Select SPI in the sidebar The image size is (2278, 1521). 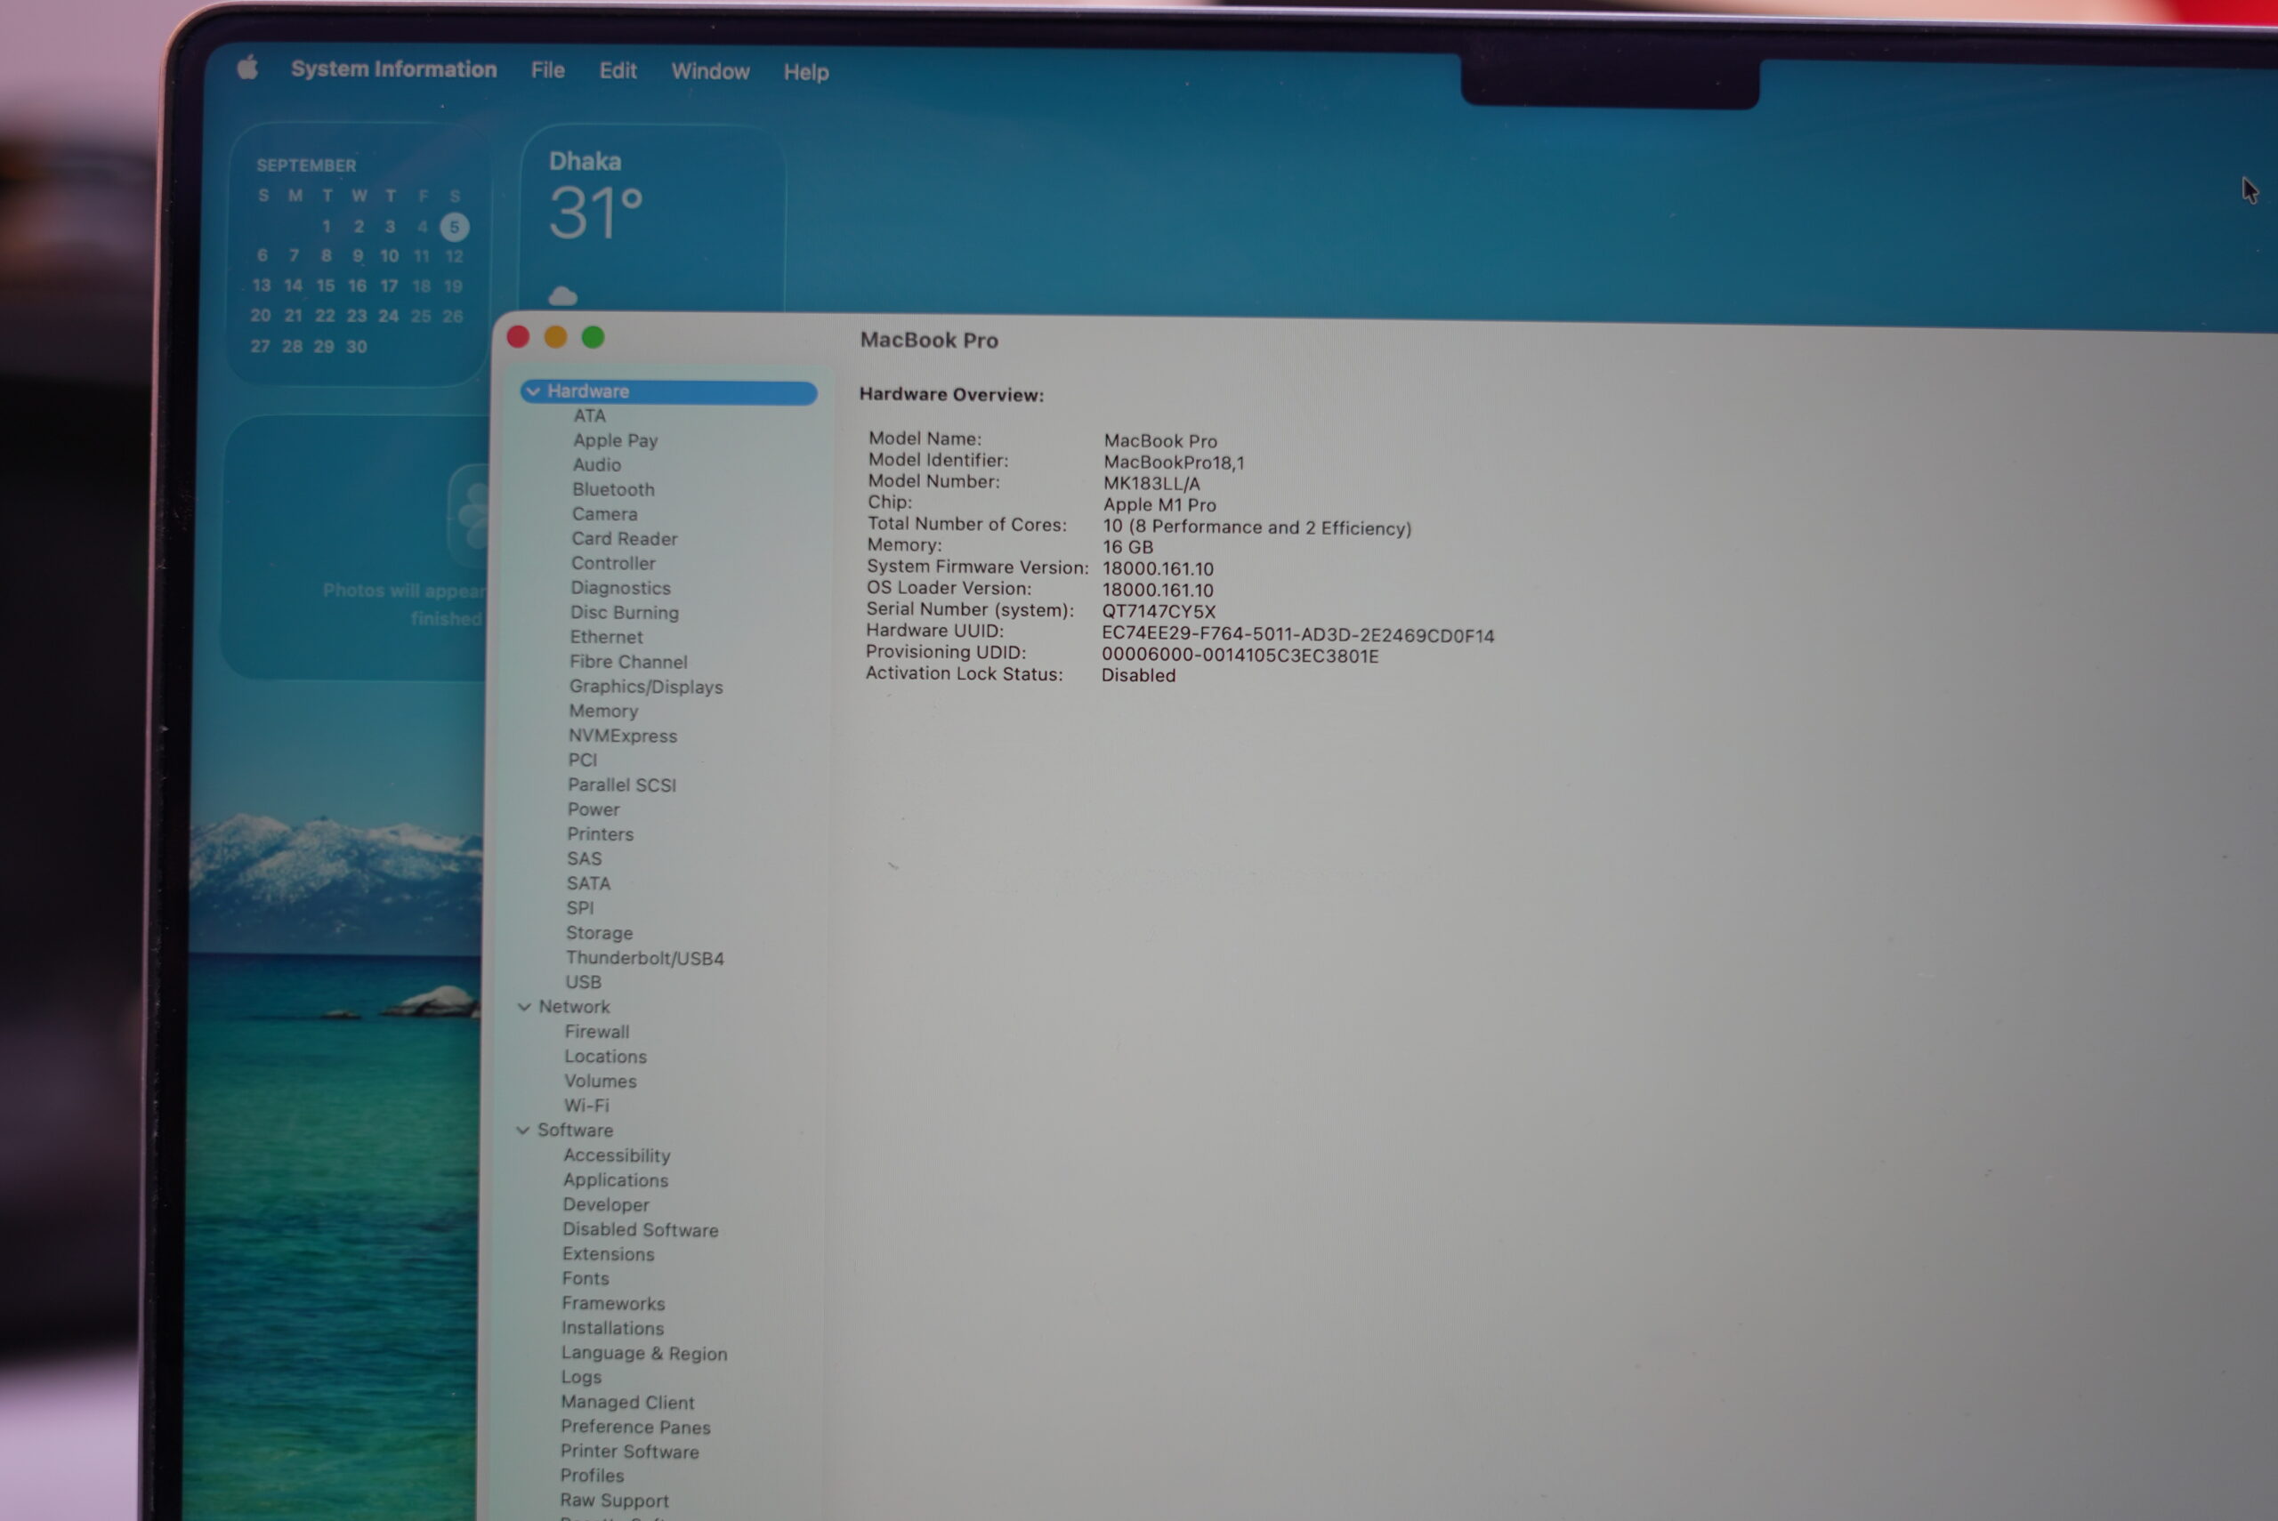579,909
